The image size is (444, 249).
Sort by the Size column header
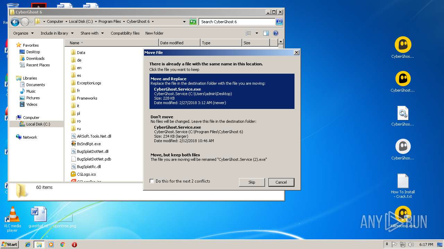[256, 43]
